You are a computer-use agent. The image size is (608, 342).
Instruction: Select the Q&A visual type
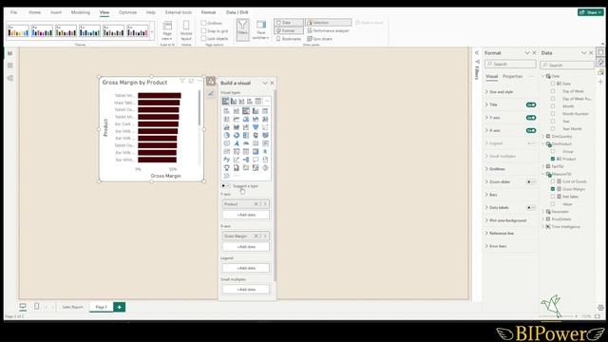pos(256,160)
